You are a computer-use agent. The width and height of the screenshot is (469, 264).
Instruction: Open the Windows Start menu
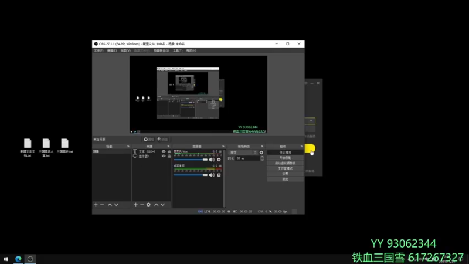point(6,259)
